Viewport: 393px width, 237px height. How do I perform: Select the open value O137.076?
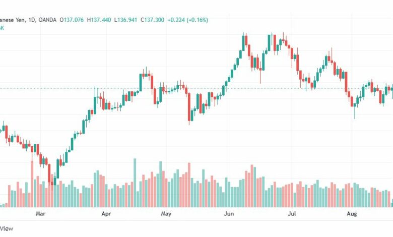(x=72, y=20)
